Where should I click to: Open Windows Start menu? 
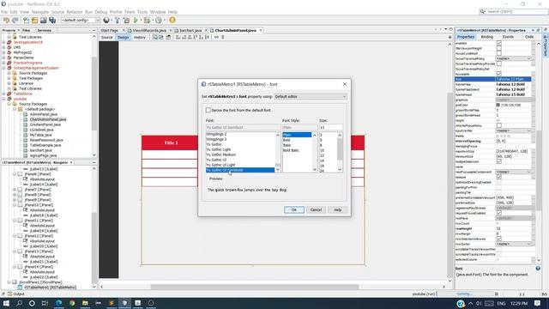click(x=6, y=303)
